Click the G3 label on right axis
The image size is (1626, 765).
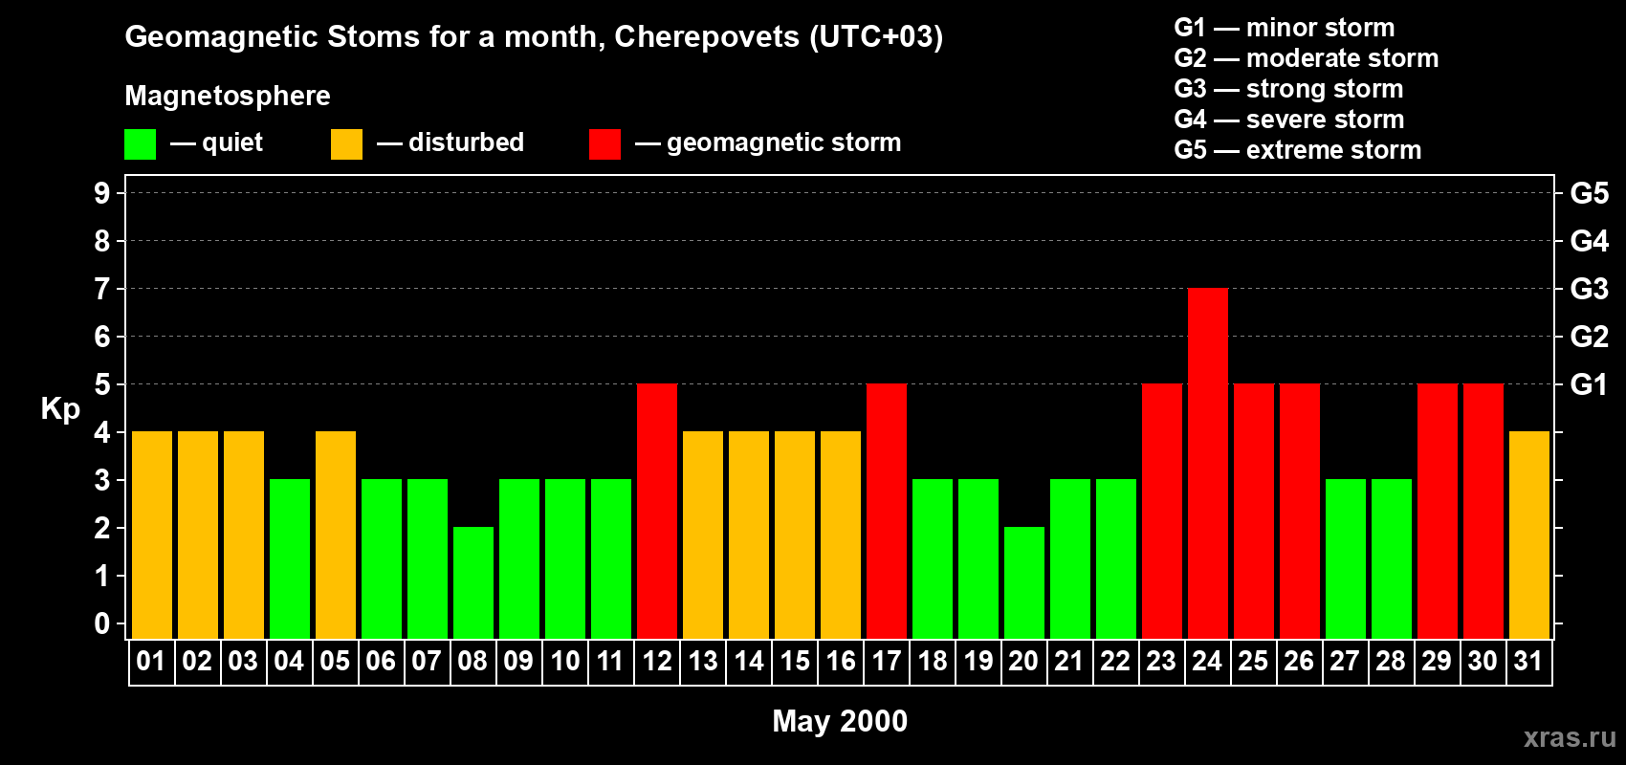1590,289
